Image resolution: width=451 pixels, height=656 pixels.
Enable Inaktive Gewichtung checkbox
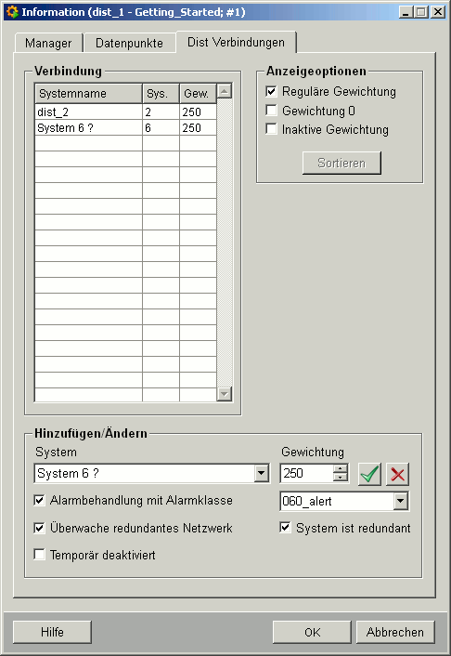(271, 129)
